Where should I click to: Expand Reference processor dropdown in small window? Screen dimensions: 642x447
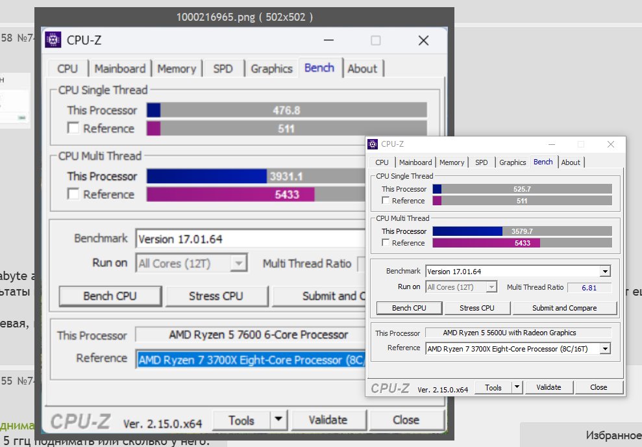[x=606, y=349]
